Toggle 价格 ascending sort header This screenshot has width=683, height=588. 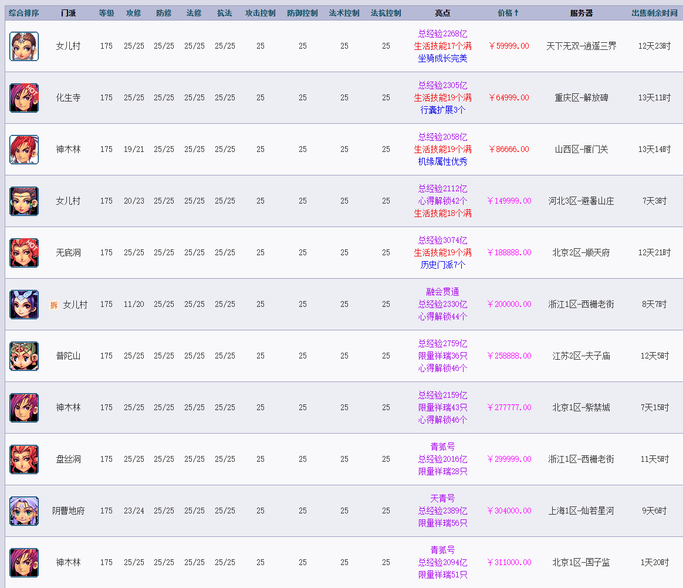(508, 13)
